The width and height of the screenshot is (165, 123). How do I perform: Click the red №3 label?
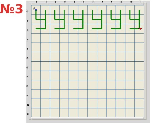[x=12, y=9]
